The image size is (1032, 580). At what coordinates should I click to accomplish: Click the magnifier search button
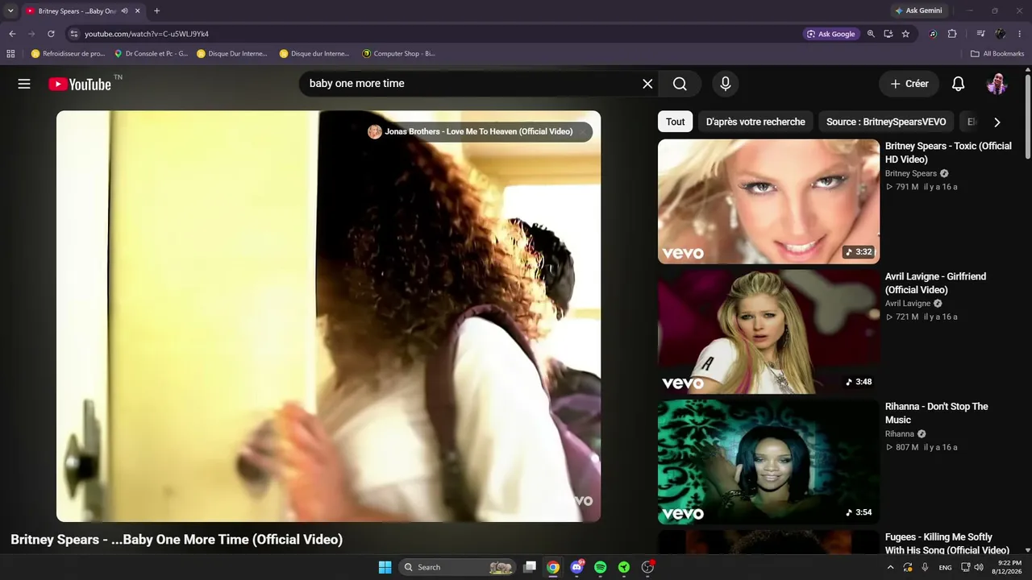point(680,84)
